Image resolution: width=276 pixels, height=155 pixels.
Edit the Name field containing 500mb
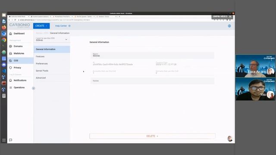click(152, 55)
